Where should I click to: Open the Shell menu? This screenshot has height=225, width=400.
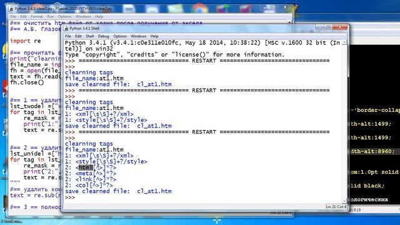[x=90, y=36]
